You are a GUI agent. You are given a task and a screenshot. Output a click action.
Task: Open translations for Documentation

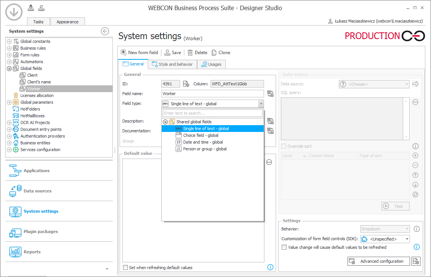(x=270, y=131)
